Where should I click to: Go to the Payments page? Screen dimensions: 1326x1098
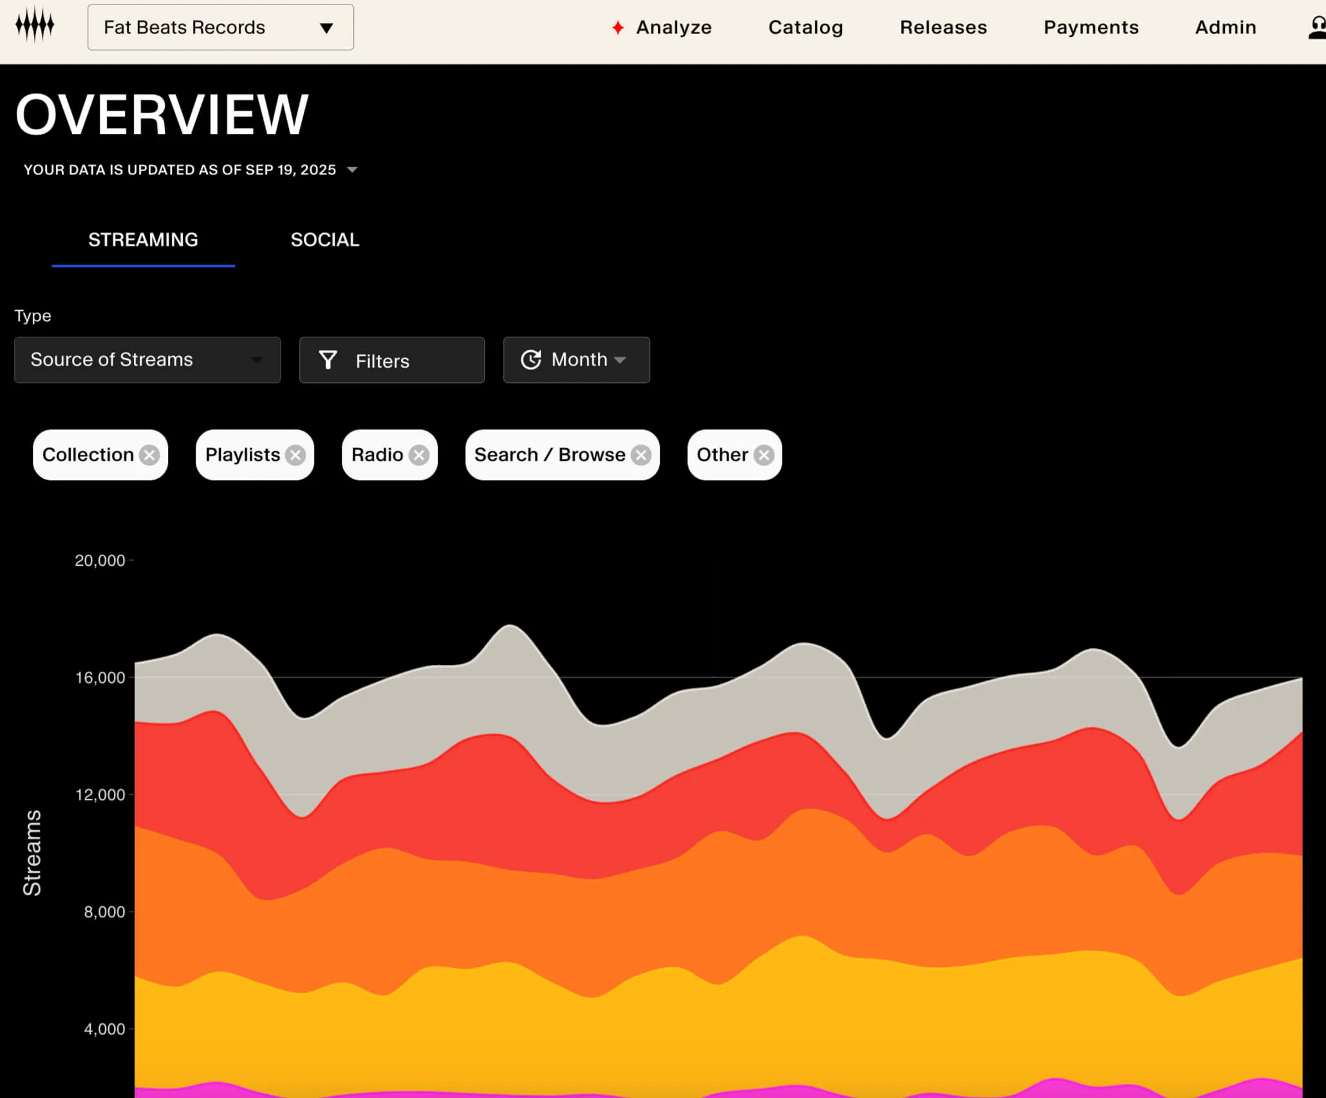[x=1090, y=28]
